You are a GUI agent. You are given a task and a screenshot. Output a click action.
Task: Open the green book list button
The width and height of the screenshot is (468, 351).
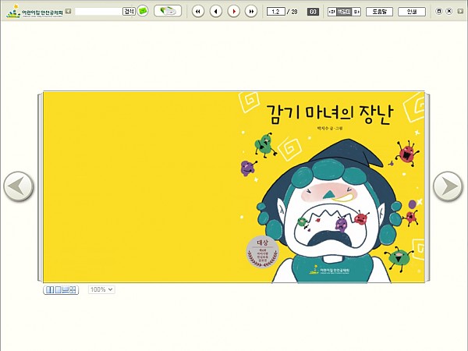pyautogui.click(x=168, y=11)
